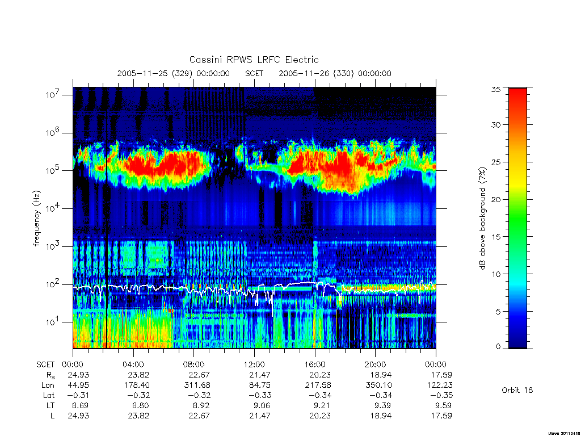Image resolution: width=581 pixels, height=436 pixels.
Task: Click the 04:00 SCET tick label
Action: tap(133, 364)
